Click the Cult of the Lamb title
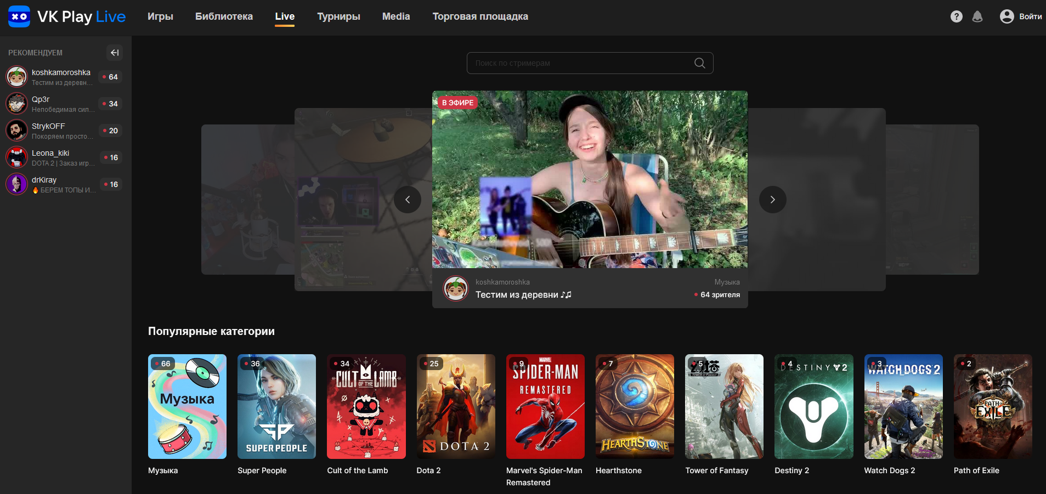1046x494 pixels. [358, 470]
